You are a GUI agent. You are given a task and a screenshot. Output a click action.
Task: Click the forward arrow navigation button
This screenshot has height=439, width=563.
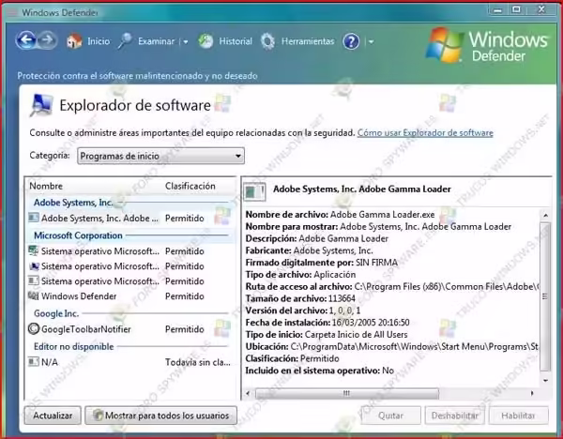(47, 40)
